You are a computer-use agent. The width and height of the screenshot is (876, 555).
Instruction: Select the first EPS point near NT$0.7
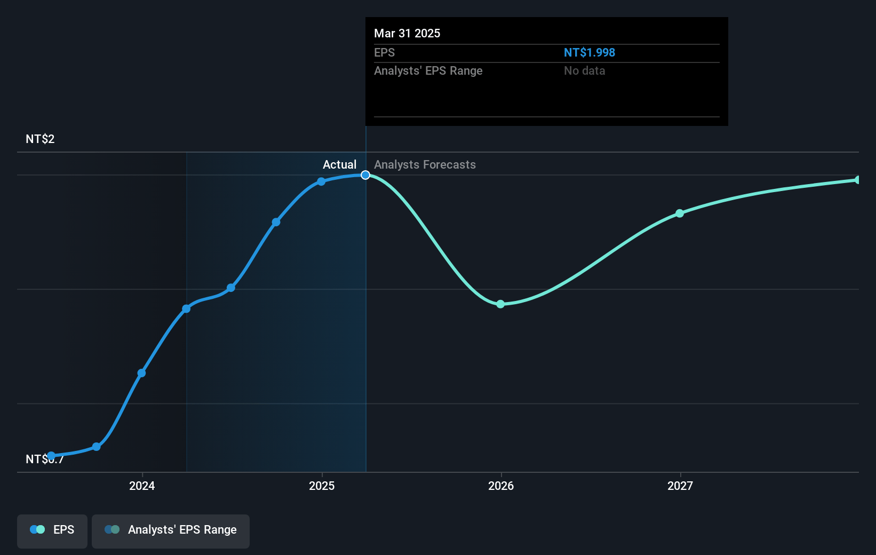pos(51,456)
